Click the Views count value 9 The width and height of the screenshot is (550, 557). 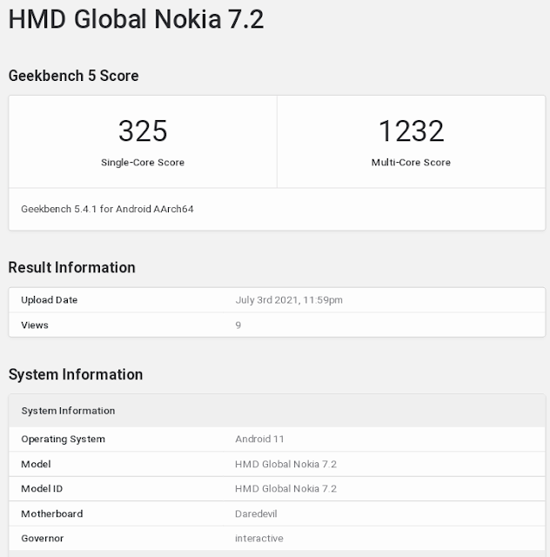coord(238,325)
